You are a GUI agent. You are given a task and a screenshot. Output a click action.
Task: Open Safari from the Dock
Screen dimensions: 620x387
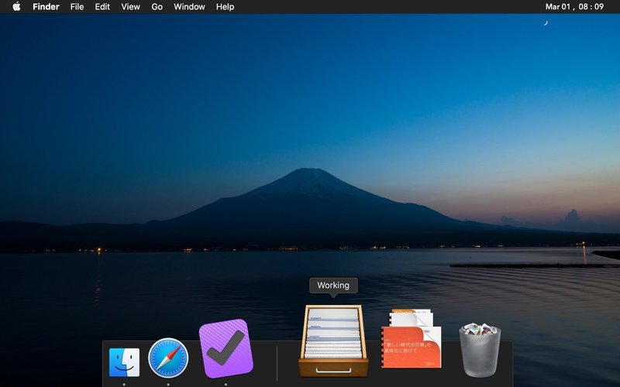click(x=168, y=358)
